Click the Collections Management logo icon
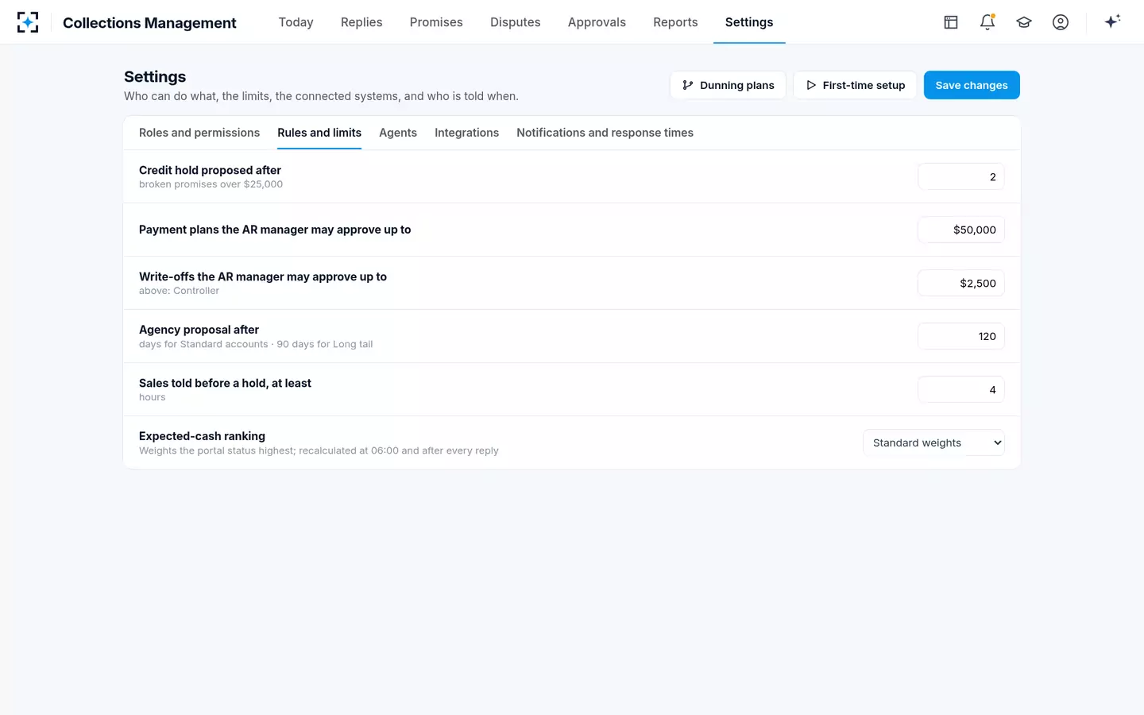Screen dimensions: 1144x715 click(28, 22)
